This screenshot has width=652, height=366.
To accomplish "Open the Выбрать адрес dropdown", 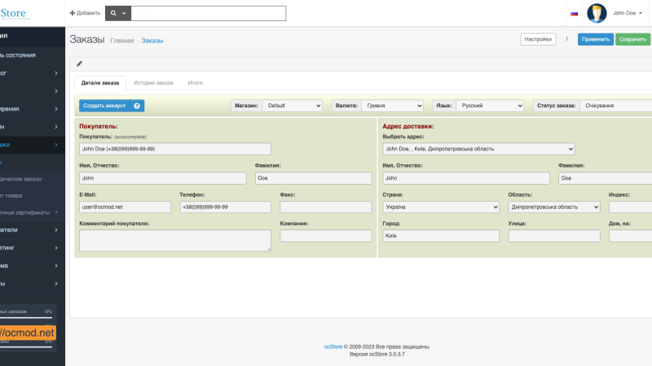I will 478,149.
